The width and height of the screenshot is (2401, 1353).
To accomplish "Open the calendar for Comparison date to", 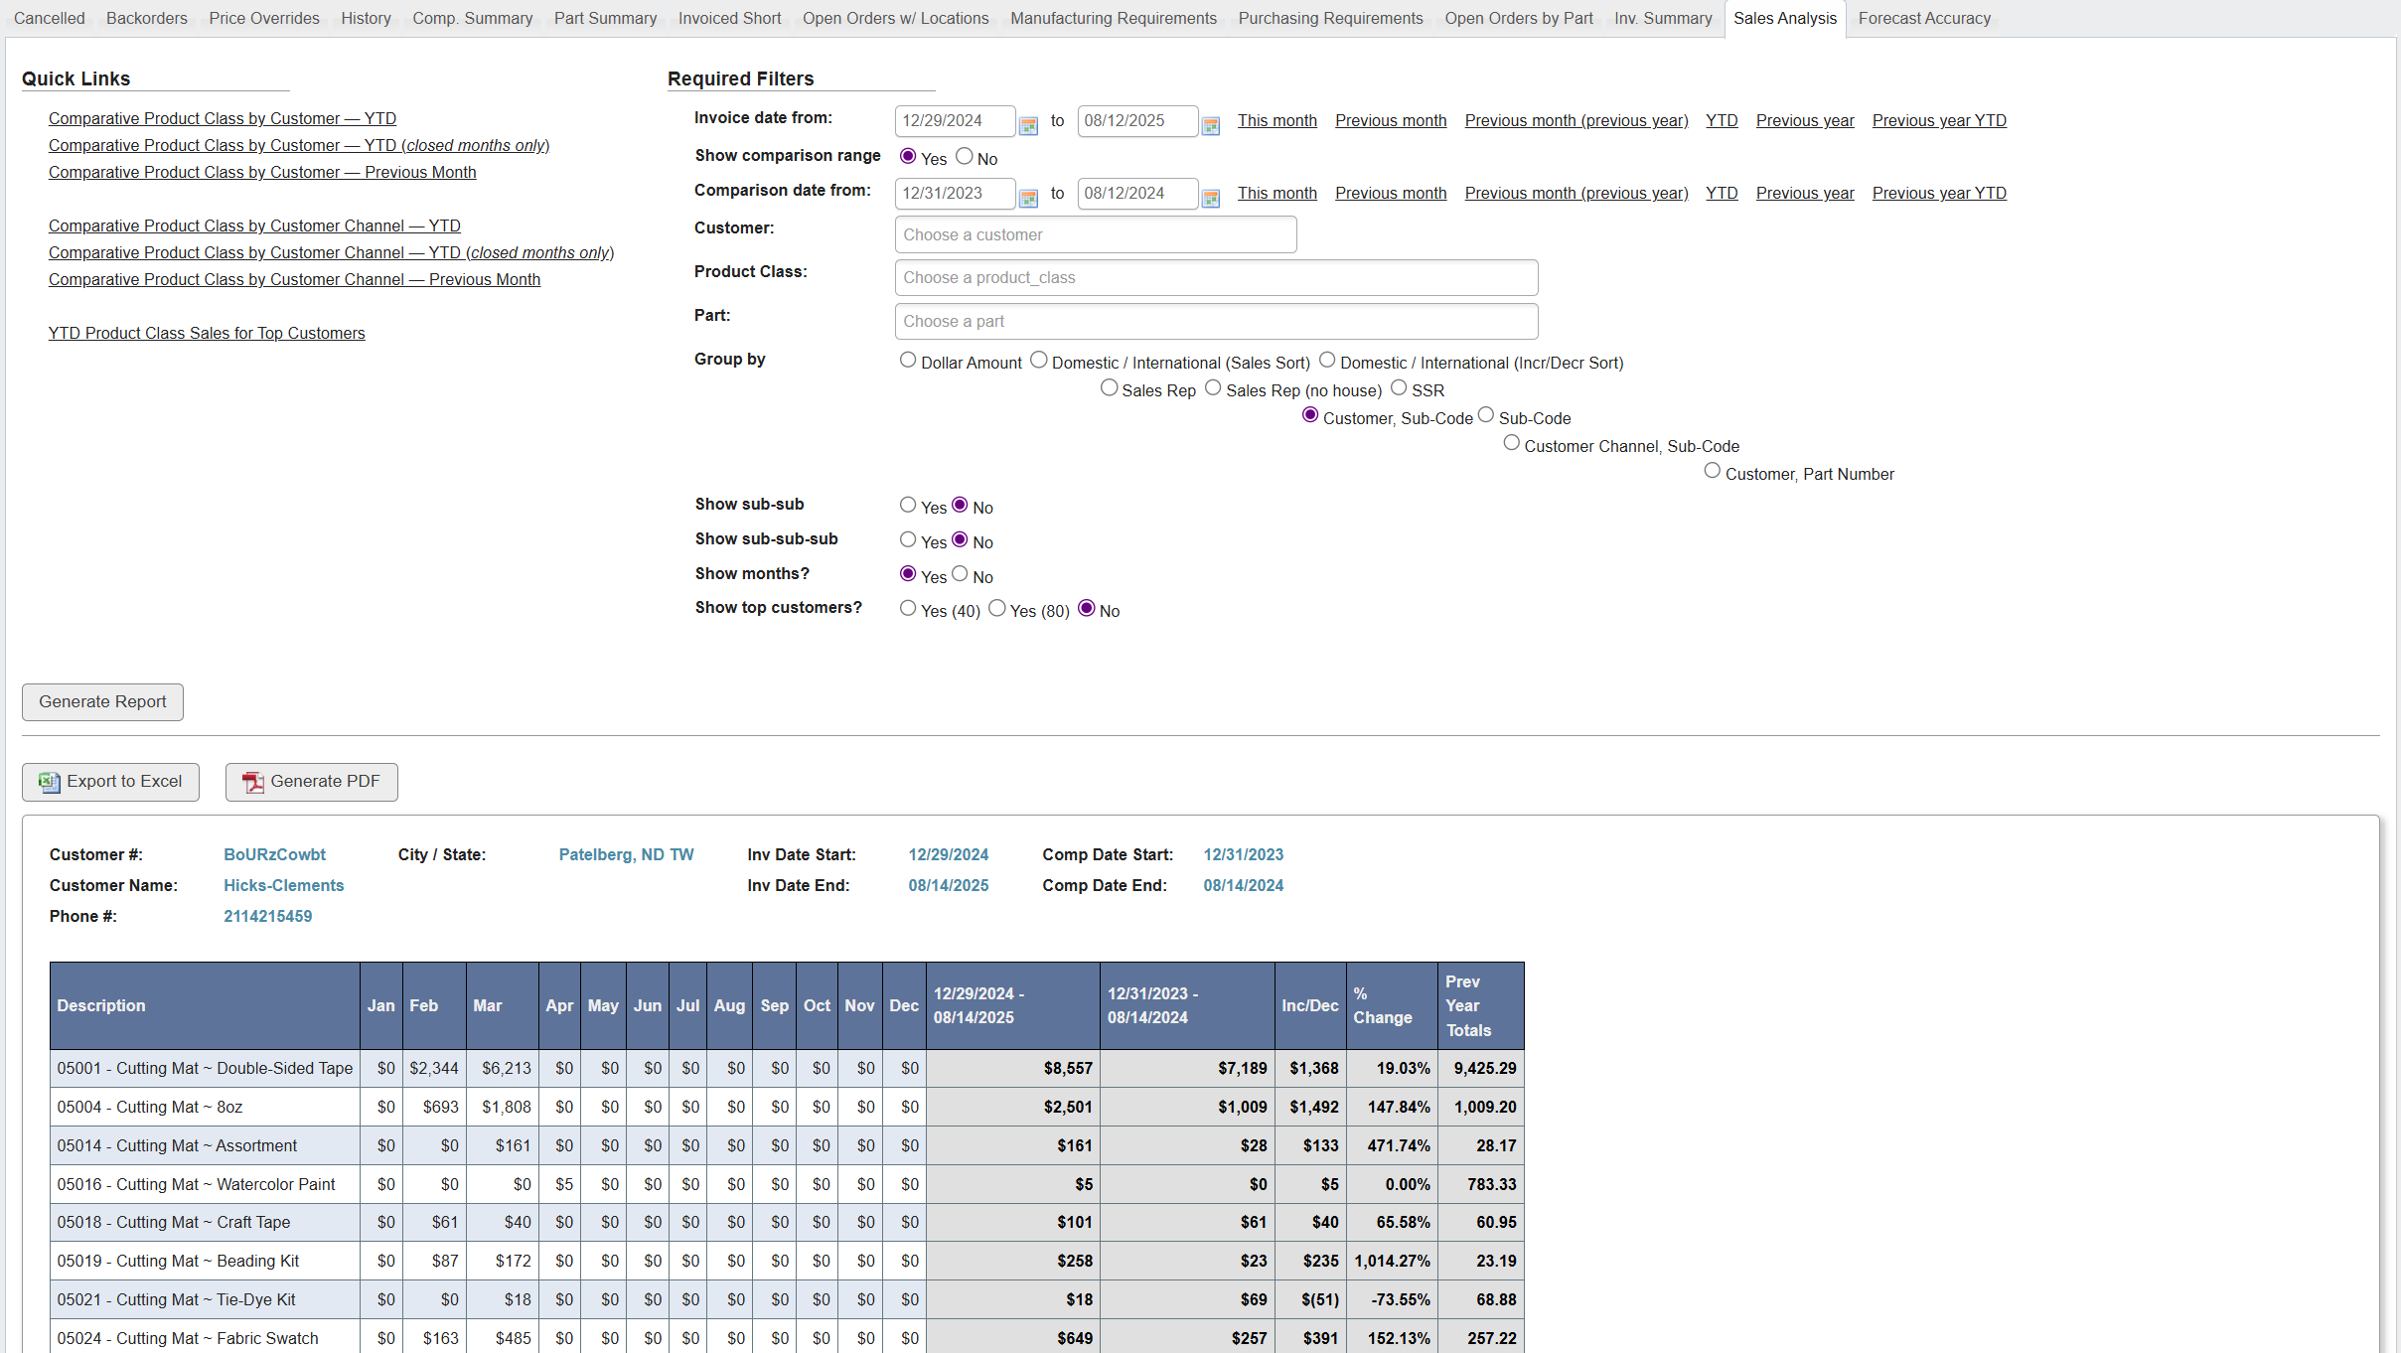I will [x=1211, y=194].
